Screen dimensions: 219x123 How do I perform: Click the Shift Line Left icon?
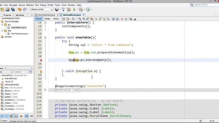113,19
